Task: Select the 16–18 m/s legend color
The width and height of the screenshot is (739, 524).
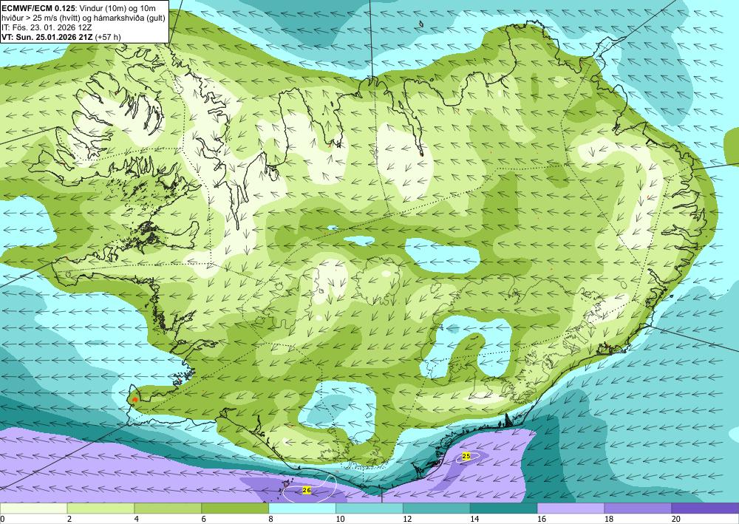Action: 571,508
